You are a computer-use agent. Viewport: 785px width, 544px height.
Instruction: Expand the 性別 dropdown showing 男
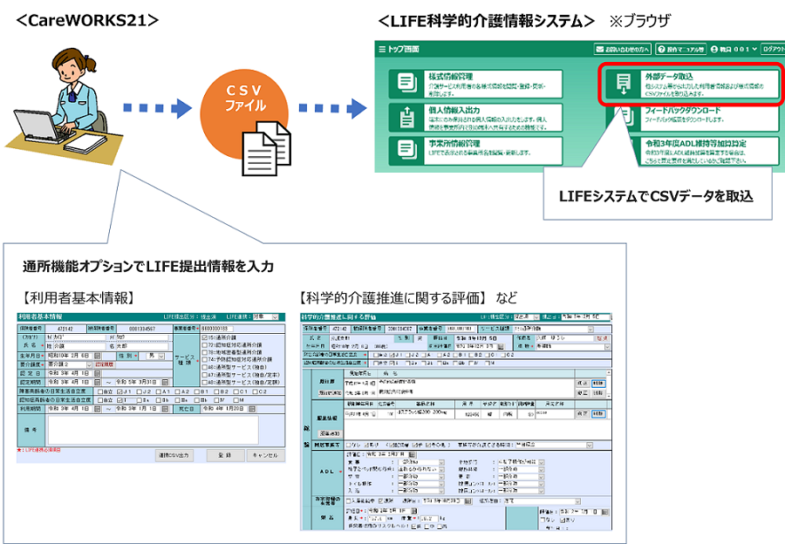point(161,356)
